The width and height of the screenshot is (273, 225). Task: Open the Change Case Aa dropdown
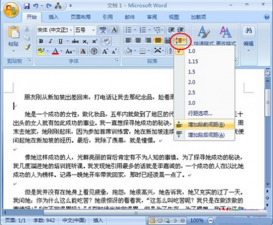[70, 51]
